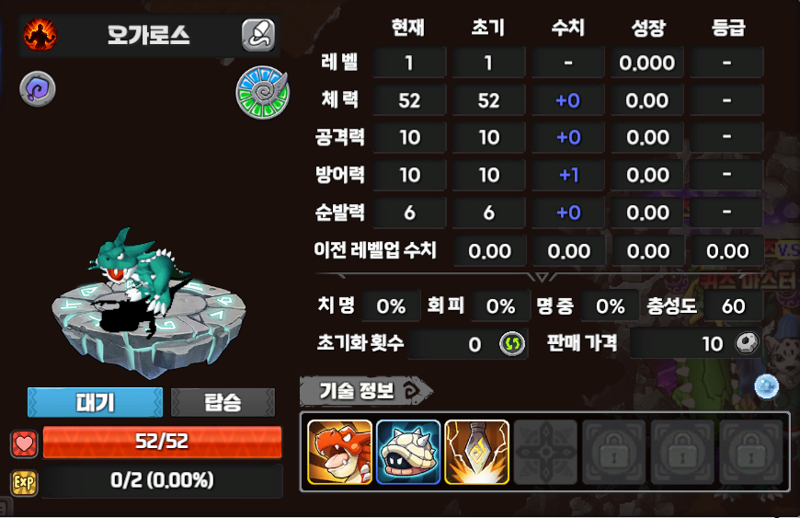Expand the downward arrow under stats table
This screenshot has width=800, height=518.
[542, 277]
